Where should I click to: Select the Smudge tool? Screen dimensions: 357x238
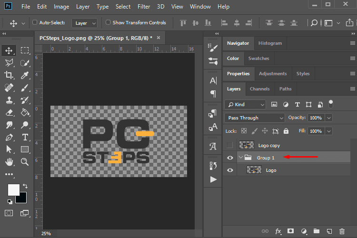tap(9, 125)
